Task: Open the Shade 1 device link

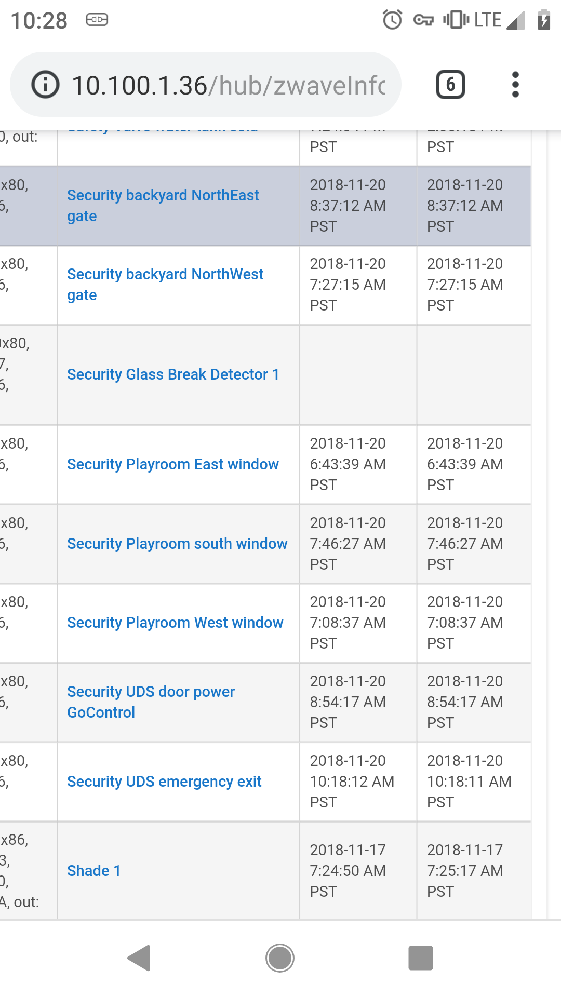Action: click(94, 871)
